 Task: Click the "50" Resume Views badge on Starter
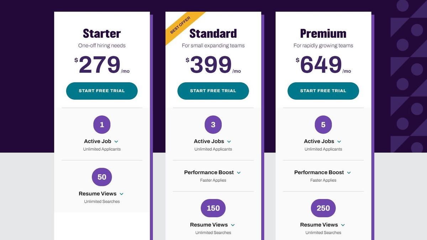pos(102,177)
